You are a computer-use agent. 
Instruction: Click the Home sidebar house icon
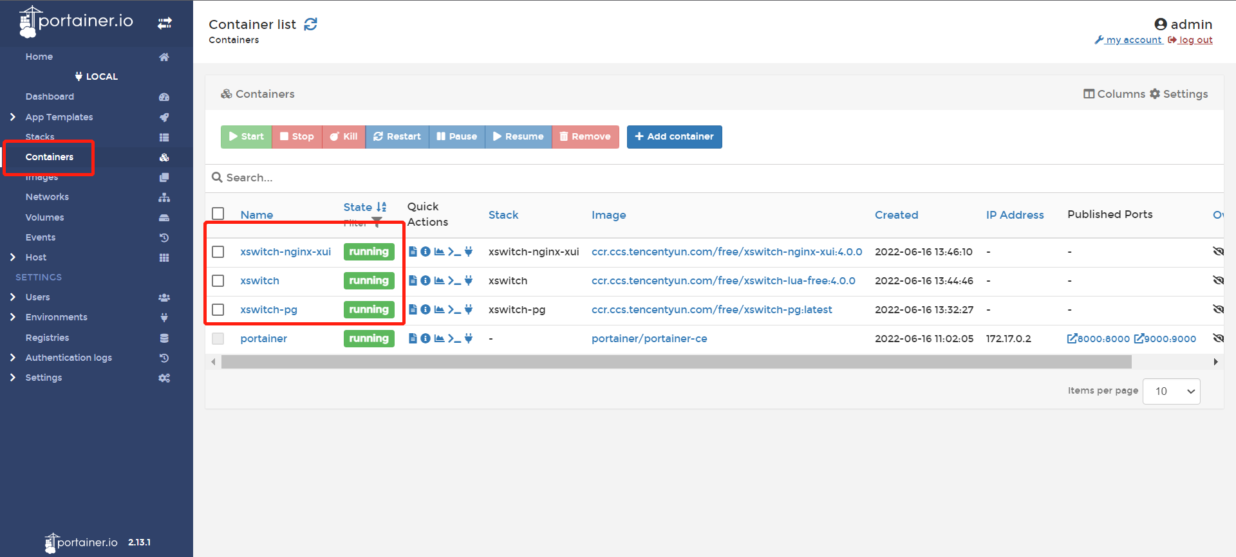coord(164,57)
